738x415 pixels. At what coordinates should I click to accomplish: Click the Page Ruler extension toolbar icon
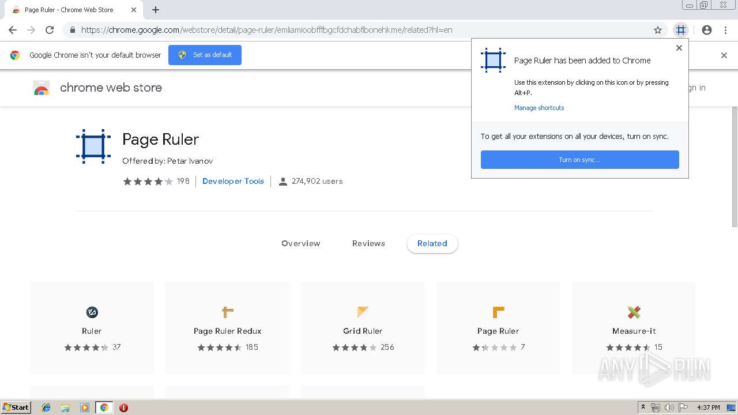point(681,30)
